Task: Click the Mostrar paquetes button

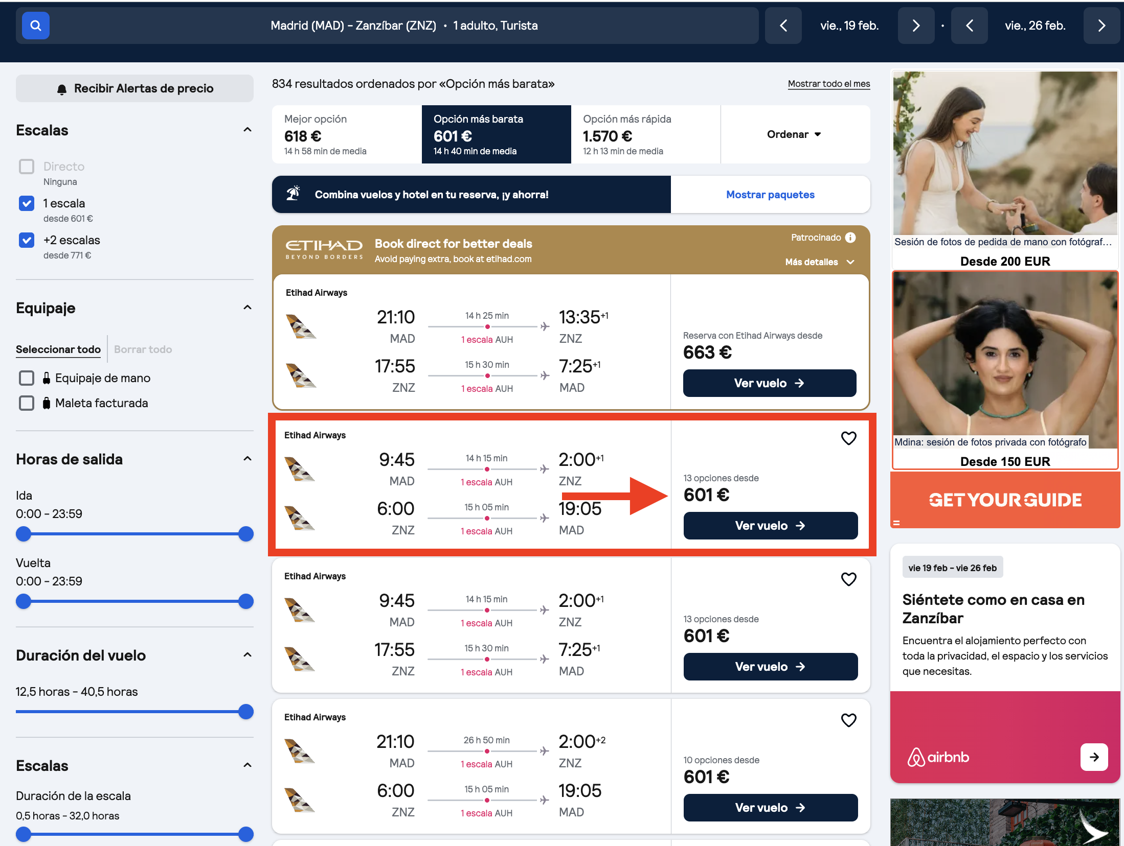Action: click(x=770, y=195)
